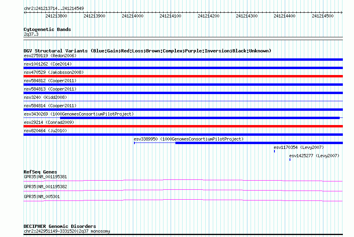The height and width of the screenshot is (237, 354).
Task: Click the DGV Structural Variants track title
Action: [148, 51]
